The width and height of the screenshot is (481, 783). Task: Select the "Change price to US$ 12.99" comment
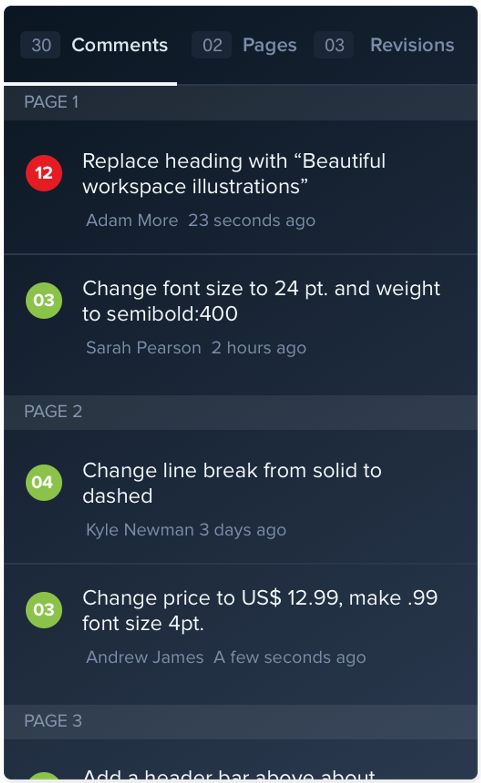260,610
